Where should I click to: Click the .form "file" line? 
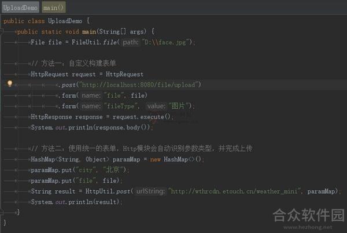[x=104, y=95]
